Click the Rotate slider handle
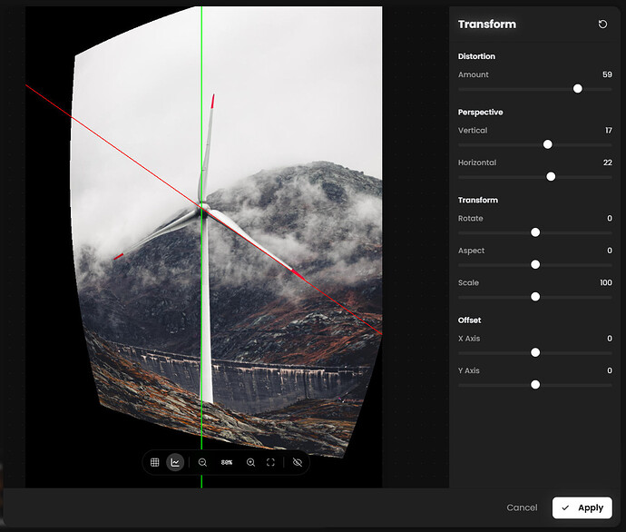626x532 pixels. point(535,232)
